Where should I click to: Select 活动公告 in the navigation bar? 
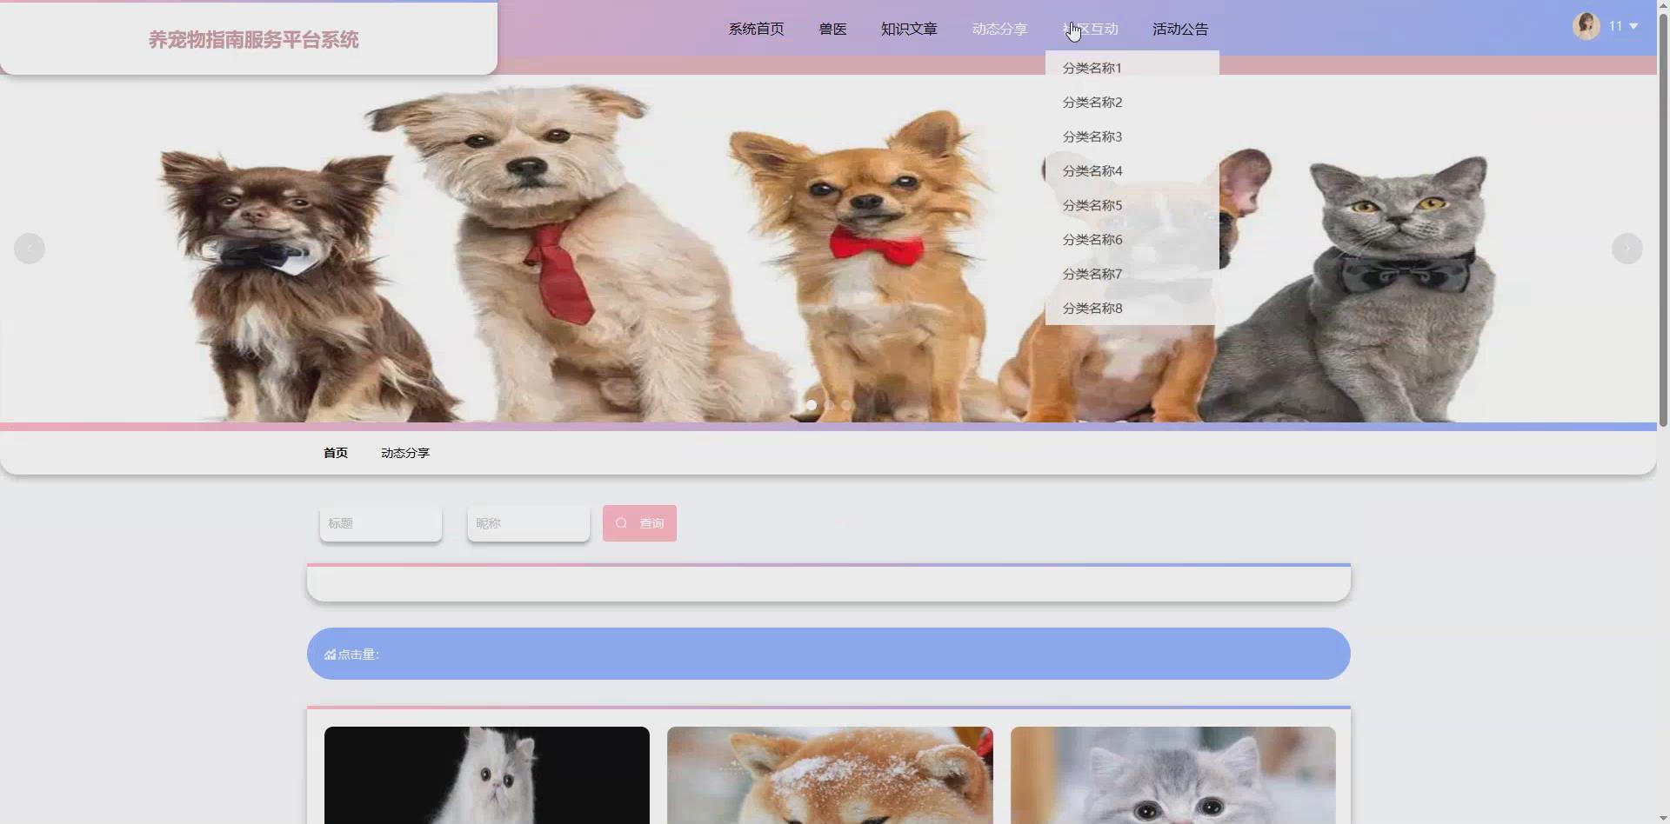click(1179, 29)
